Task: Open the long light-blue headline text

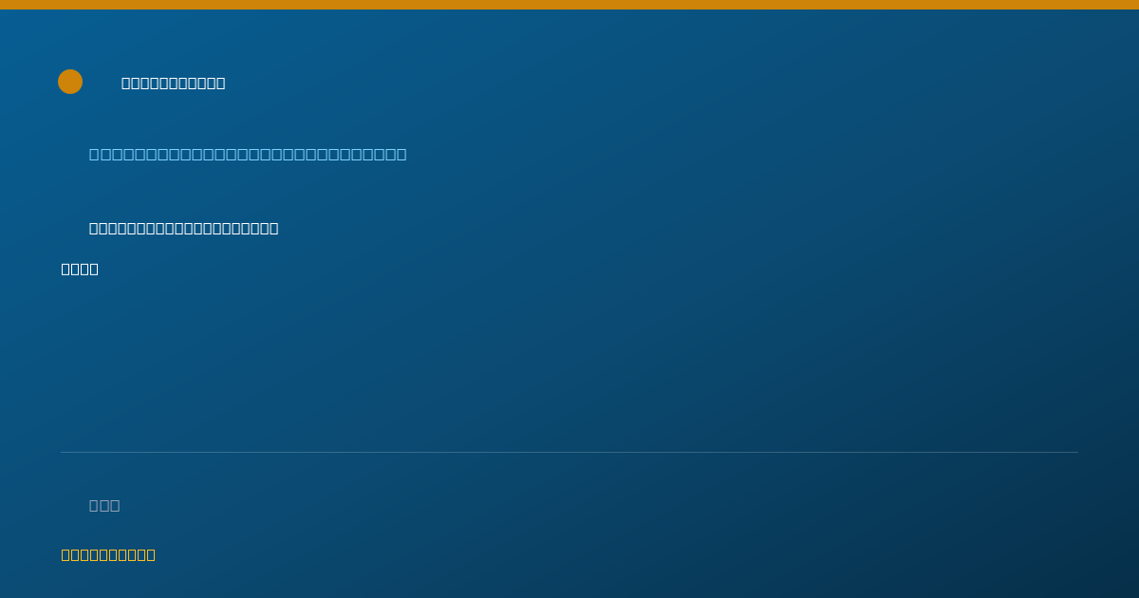Action: [x=248, y=154]
